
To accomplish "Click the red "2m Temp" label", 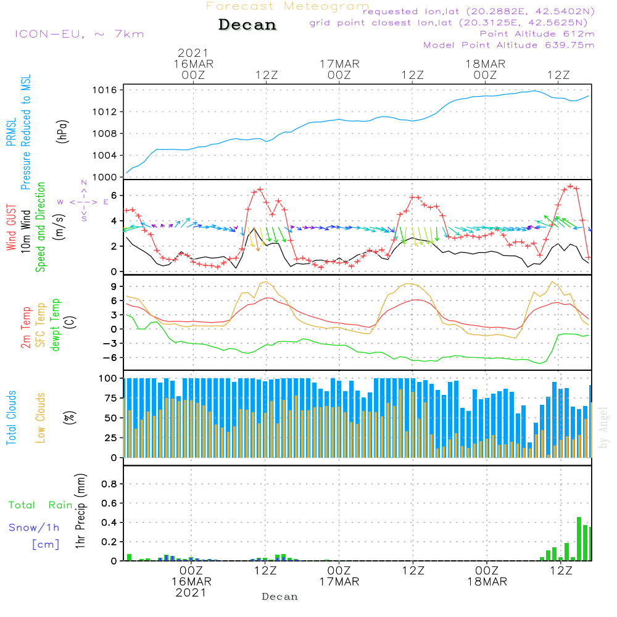I will 25,328.
